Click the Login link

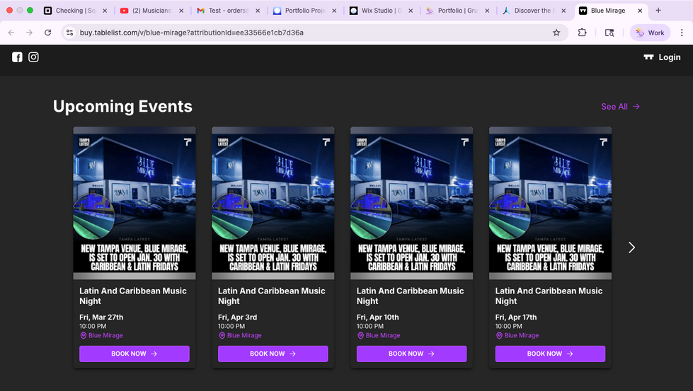662,57
